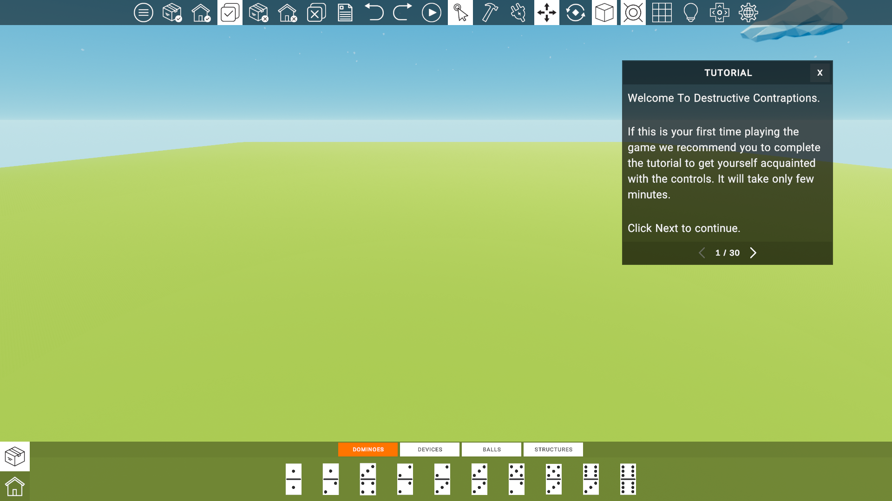This screenshot has width=892, height=501.
Task: Select the rotate tool icon
Action: click(x=575, y=13)
